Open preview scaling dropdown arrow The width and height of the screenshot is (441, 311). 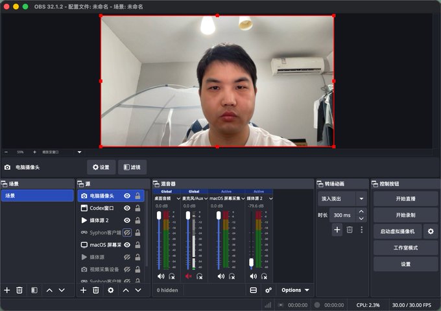click(80, 152)
